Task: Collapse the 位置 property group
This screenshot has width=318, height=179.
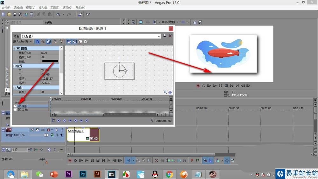Action: click(x=15, y=66)
